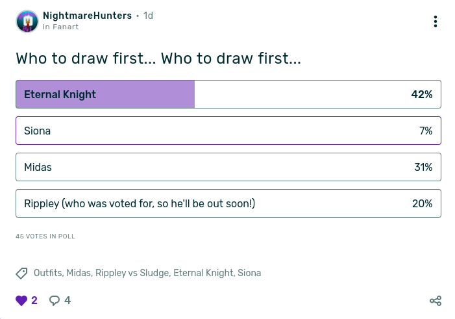
Task: Open comments via the speech bubble icon
Action: click(x=55, y=300)
